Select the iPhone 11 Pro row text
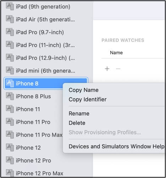Viewport: 166px width, 178px height. 33,122
